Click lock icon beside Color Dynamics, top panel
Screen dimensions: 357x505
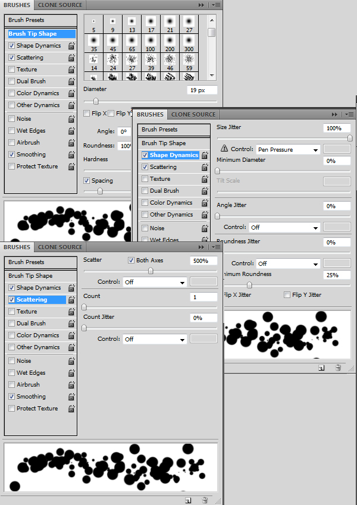click(71, 93)
